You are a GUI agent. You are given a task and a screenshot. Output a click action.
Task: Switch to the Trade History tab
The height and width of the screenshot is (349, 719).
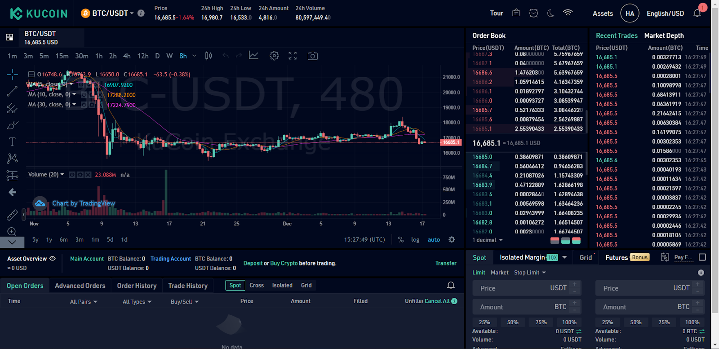point(188,286)
